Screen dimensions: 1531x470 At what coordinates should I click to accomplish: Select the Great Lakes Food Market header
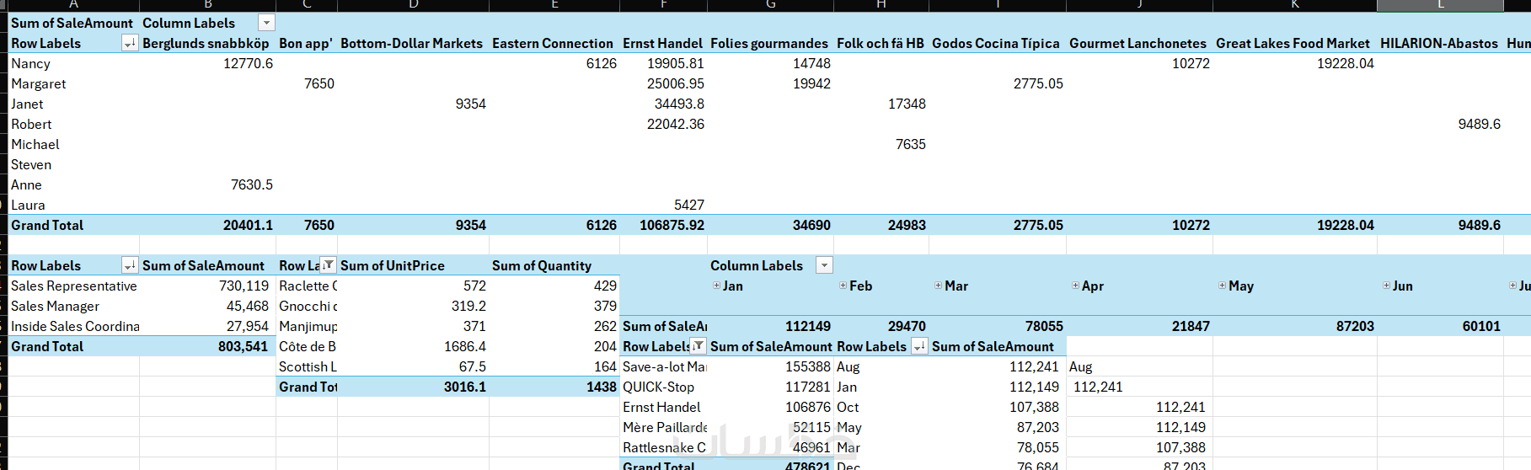1293,43
